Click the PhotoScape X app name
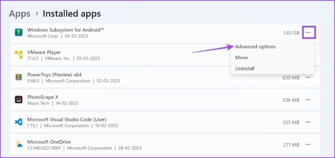 [x=43, y=97]
